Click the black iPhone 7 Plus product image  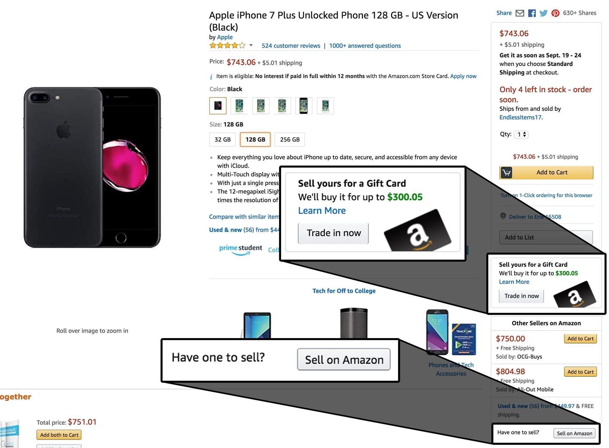[x=92, y=167]
